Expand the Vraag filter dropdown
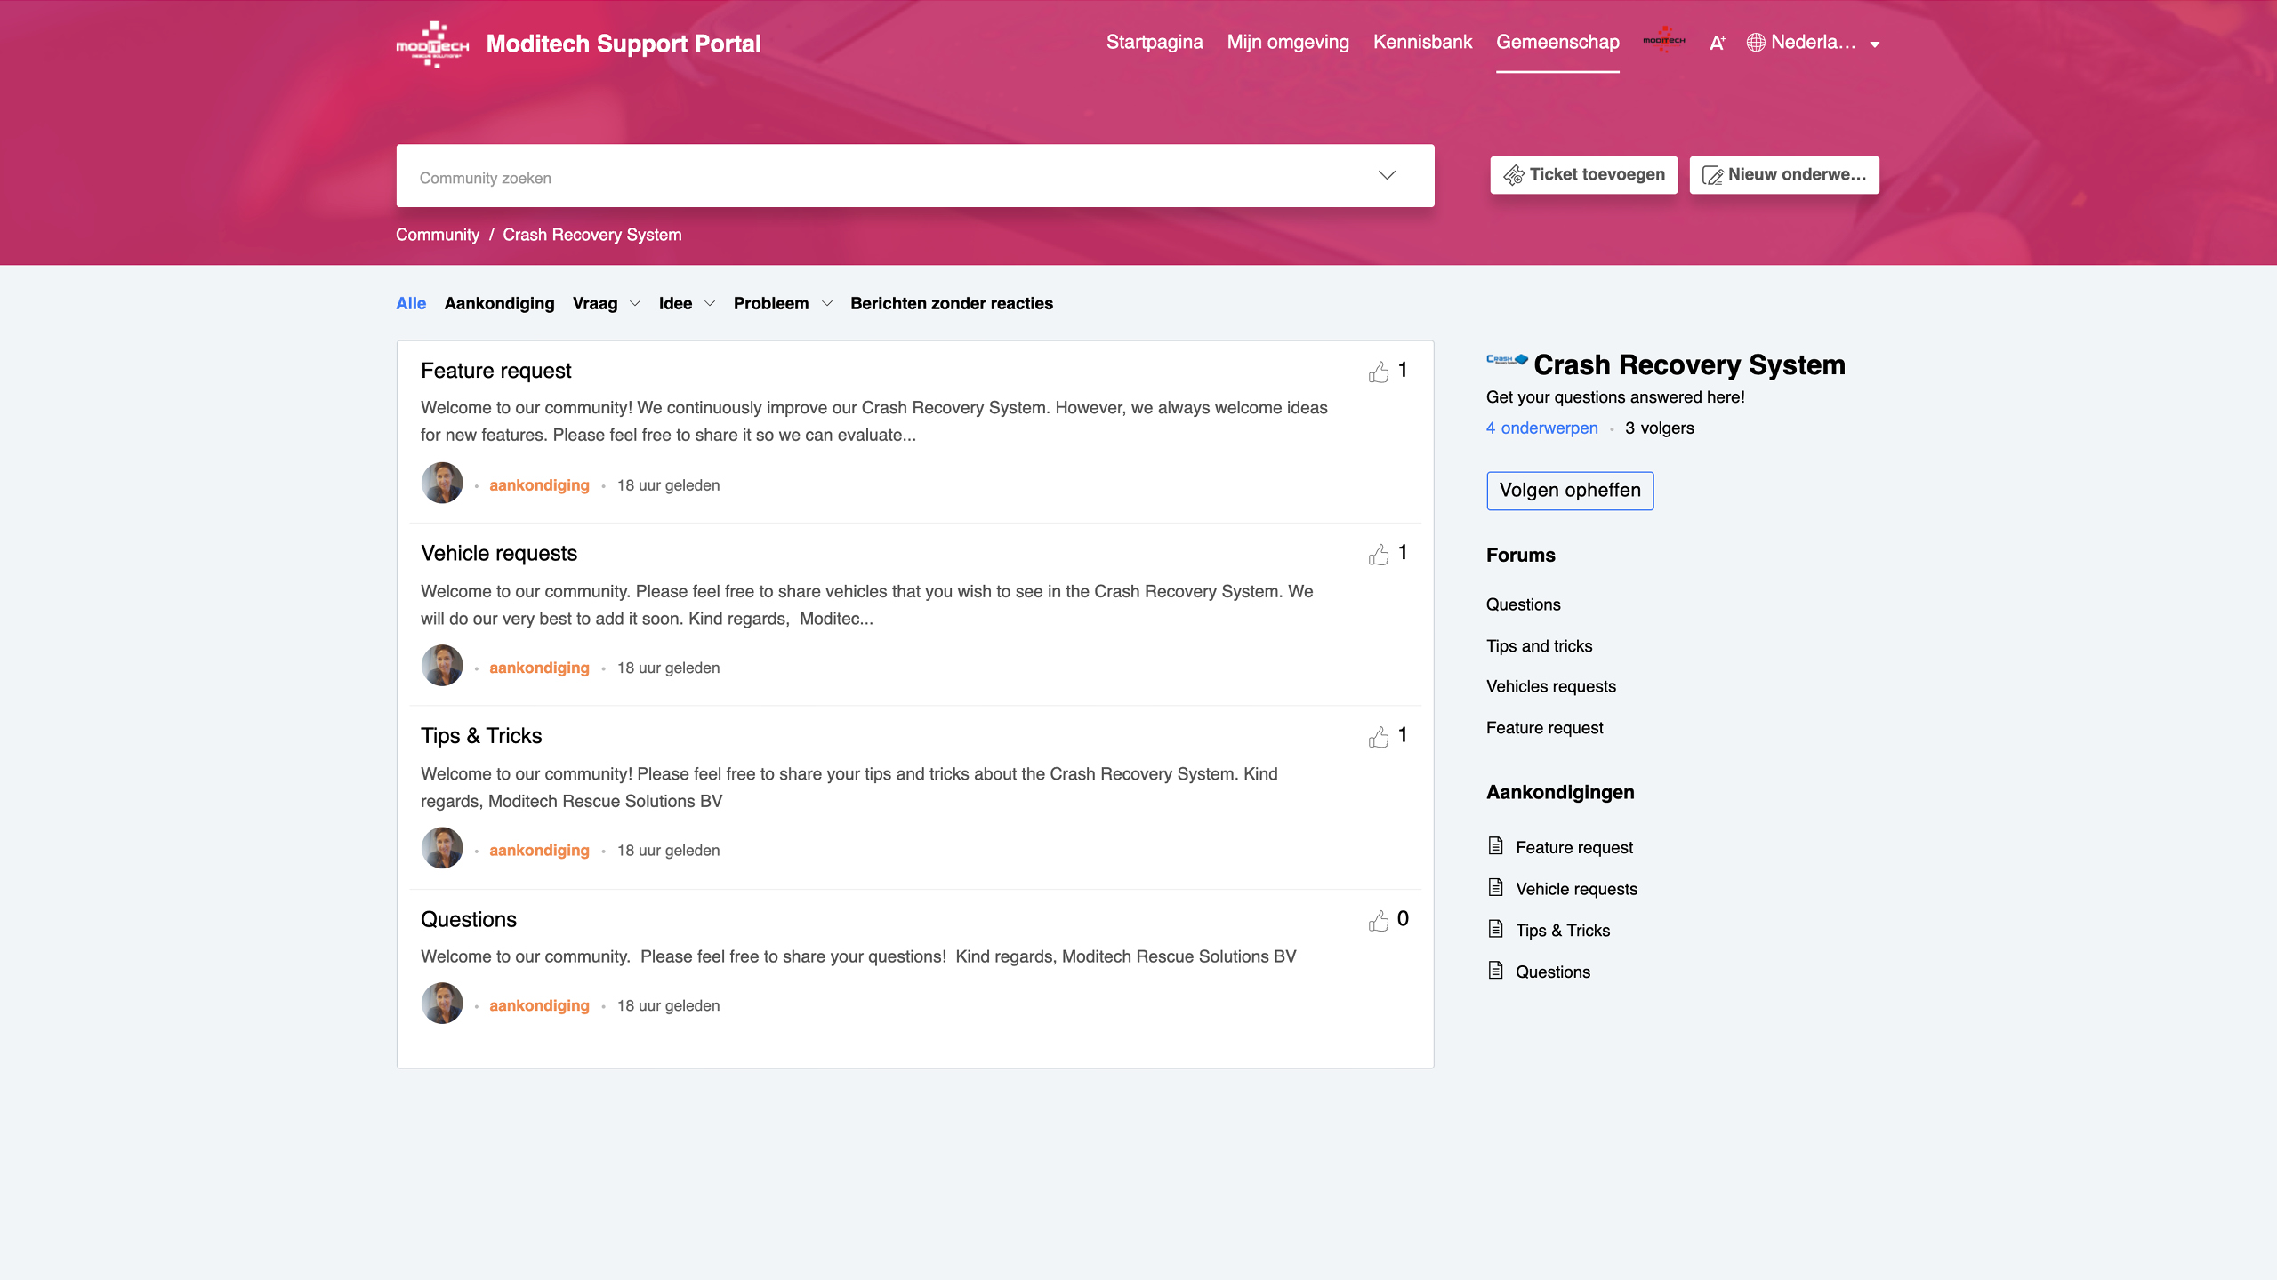 click(635, 303)
